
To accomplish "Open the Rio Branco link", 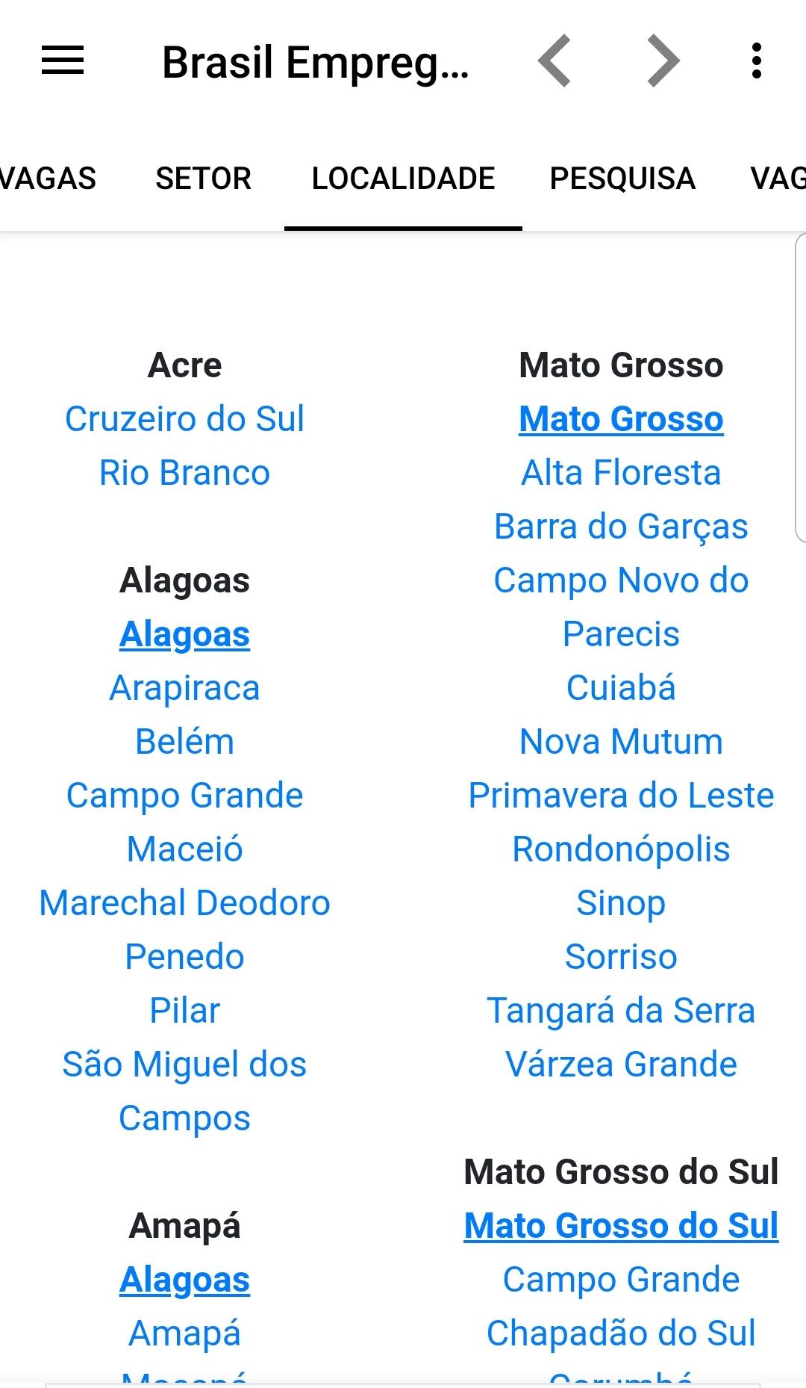I will point(184,473).
